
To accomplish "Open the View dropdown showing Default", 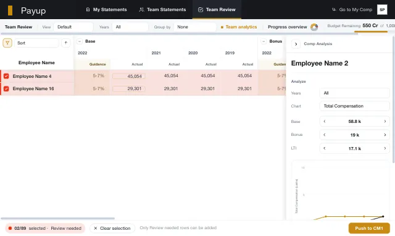I will tap(73, 27).
